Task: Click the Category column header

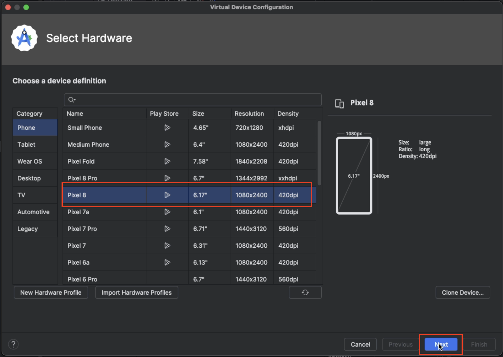Action: 35,113
